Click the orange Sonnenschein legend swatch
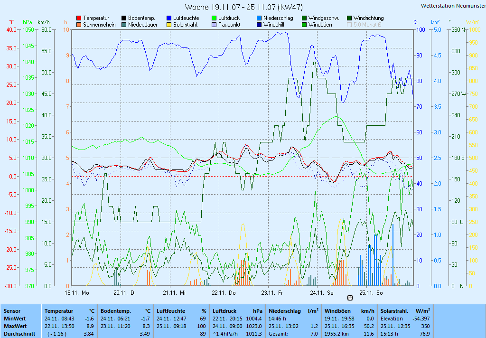Image resolution: width=486 pixels, height=338 pixels. tap(79, 25)
